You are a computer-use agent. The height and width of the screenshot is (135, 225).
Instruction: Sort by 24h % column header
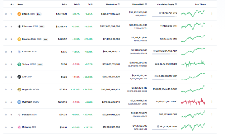pyautogui.click(x=77, y=4)
